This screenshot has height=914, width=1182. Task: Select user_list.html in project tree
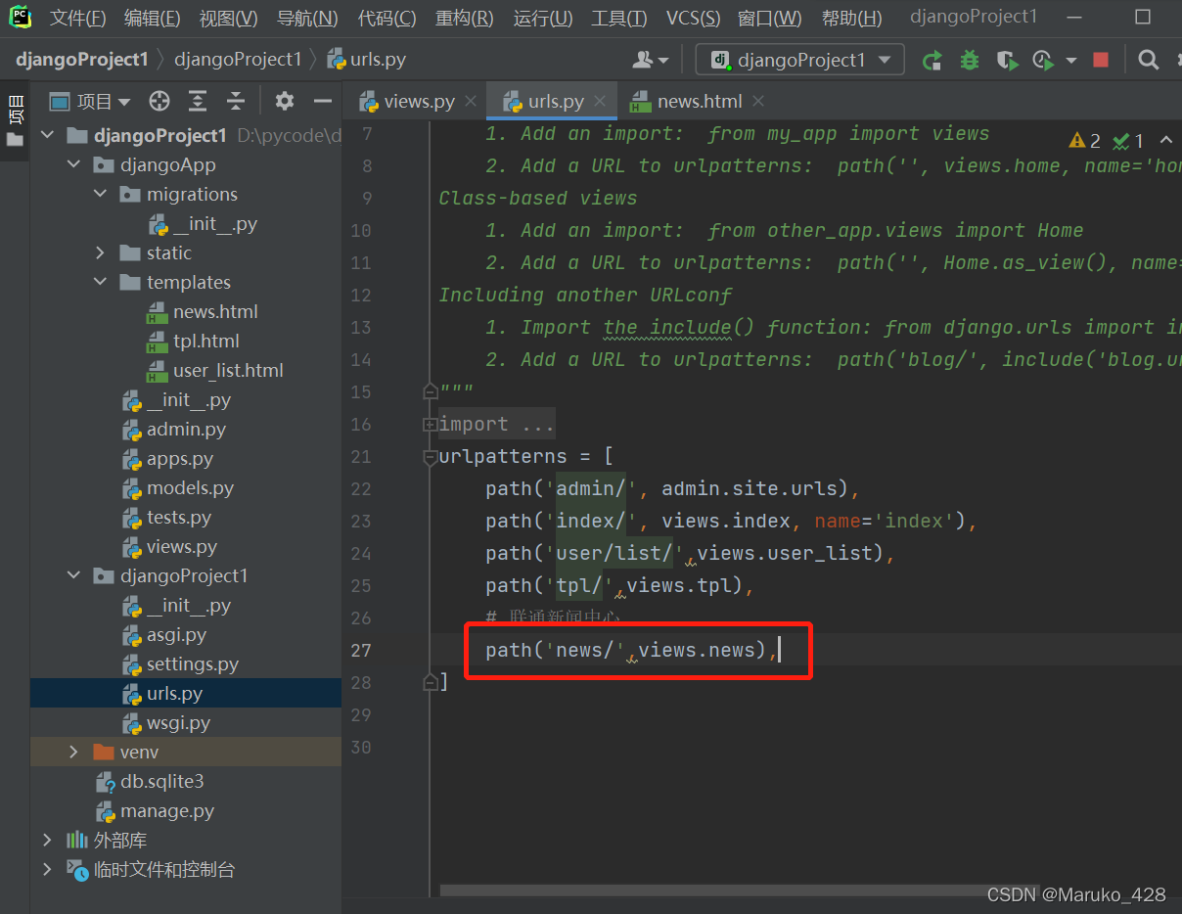coord(228,370)
